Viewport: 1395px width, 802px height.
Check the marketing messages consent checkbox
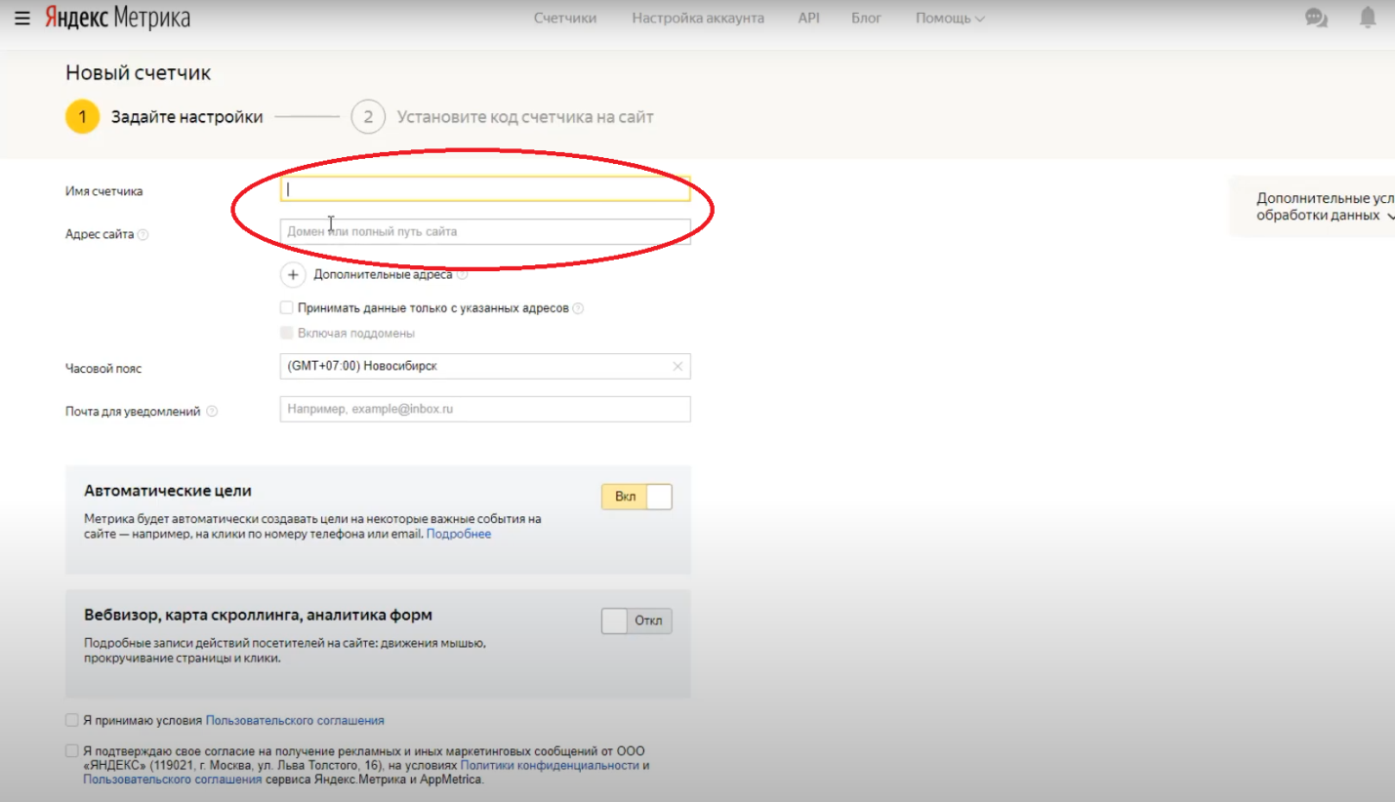coord(72,751)
